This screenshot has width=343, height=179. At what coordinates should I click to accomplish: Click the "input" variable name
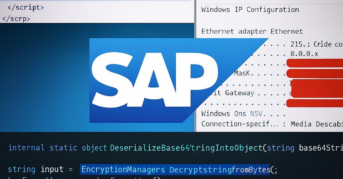coord(52,169)
